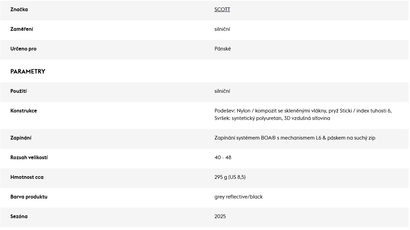Select the BOA® closure system description

tap(295, 138)
